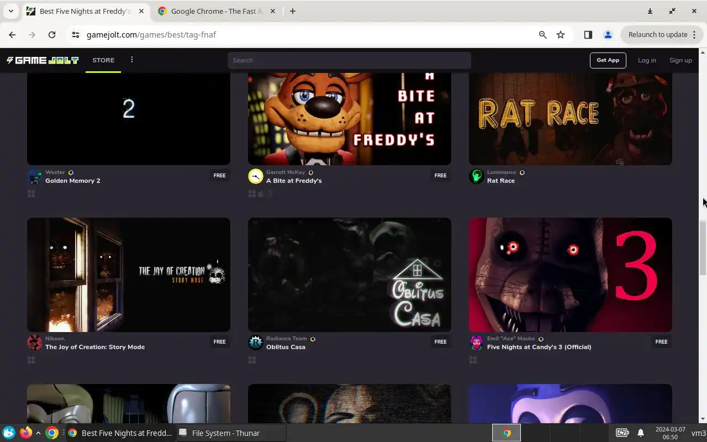Image resolution: width=707 pixels, height=442 pixels.
Task: Open The Joy of Creation thumbnail
Action: pos(129,275)
